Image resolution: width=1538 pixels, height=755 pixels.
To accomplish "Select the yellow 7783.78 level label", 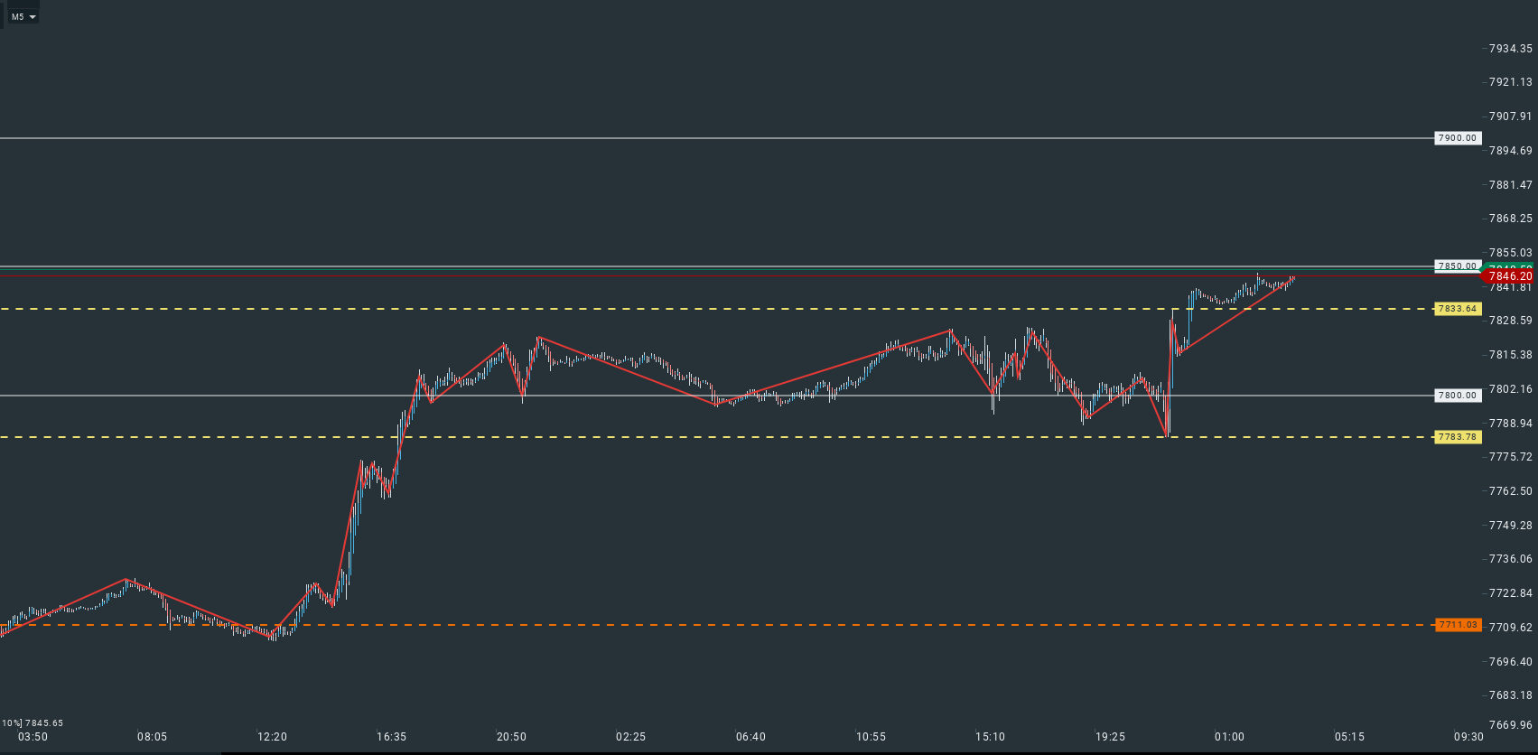I will pyautogui.click(x=1458, y=437).
